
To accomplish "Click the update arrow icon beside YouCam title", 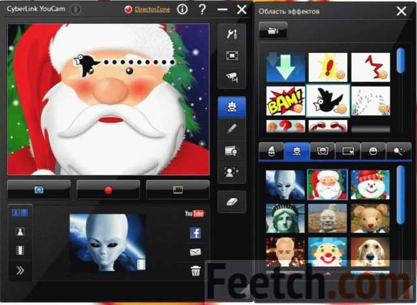I will tap(76, 9).
